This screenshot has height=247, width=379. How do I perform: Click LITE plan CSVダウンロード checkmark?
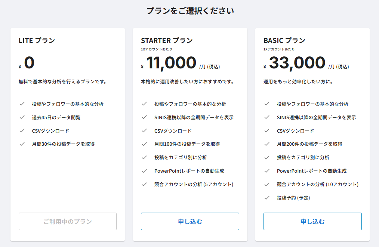click(22, 131)
